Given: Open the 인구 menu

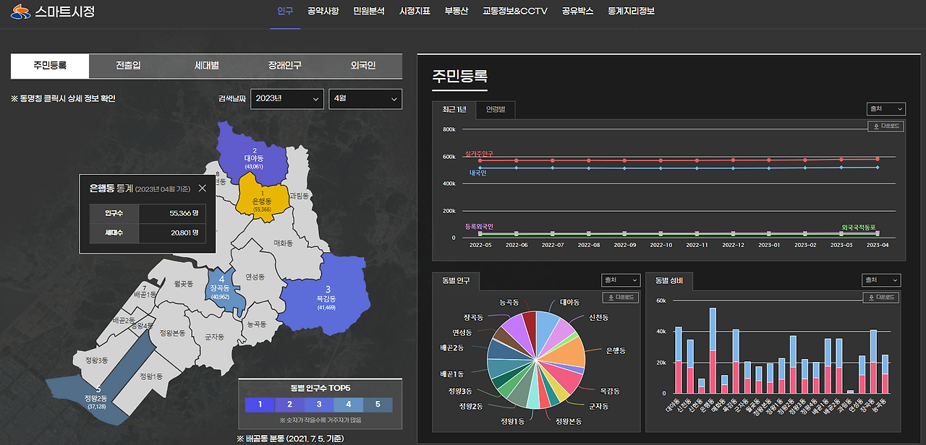Looking at the screenshot, I should [285, 12].
